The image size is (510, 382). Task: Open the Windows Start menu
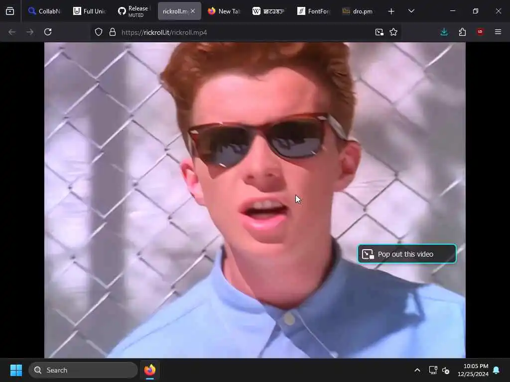[x=16, y=370]
